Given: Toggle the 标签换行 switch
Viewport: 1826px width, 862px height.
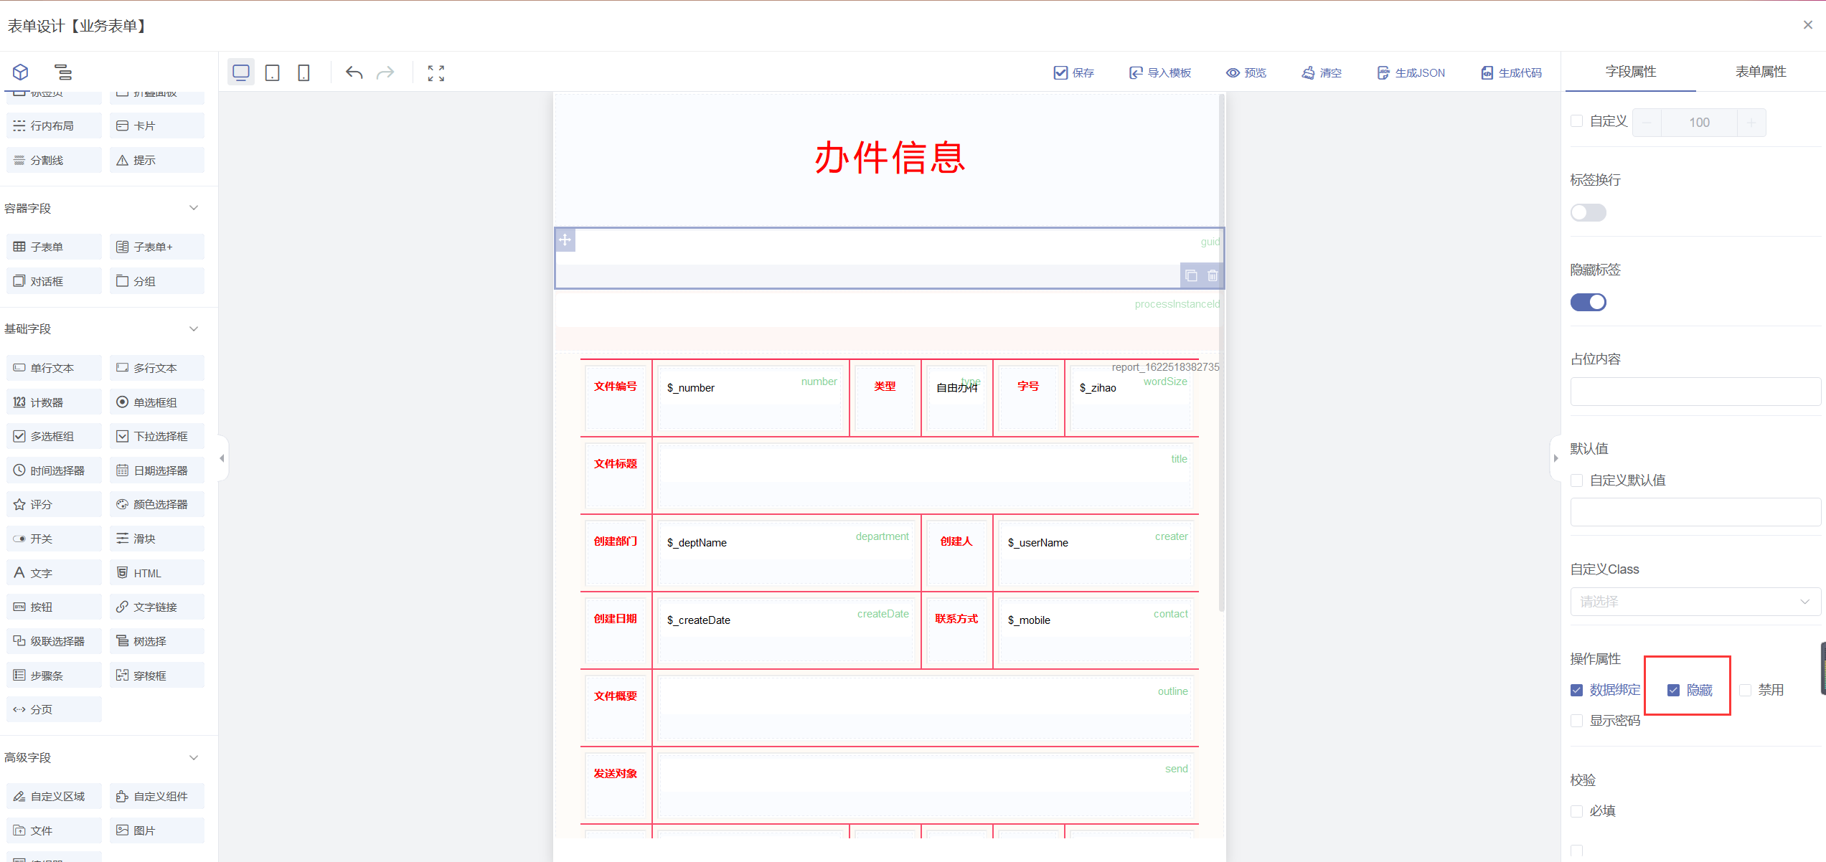Looking at the screenshot, I should 1589,213.
